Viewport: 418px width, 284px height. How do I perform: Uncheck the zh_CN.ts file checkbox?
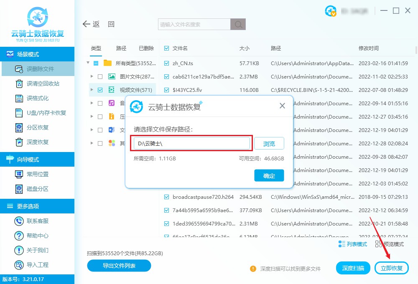pyautogui.click(x=167, y=63)
